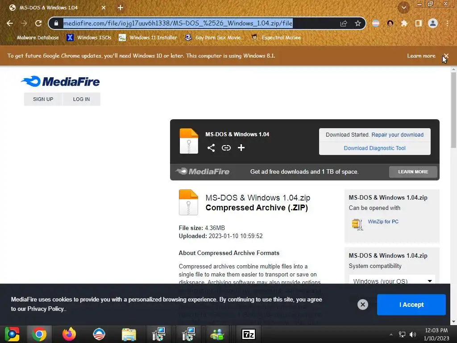Click the MS-DOS & Windows 1.04.zip file title
457x343 pixels.
click(258, 198)
